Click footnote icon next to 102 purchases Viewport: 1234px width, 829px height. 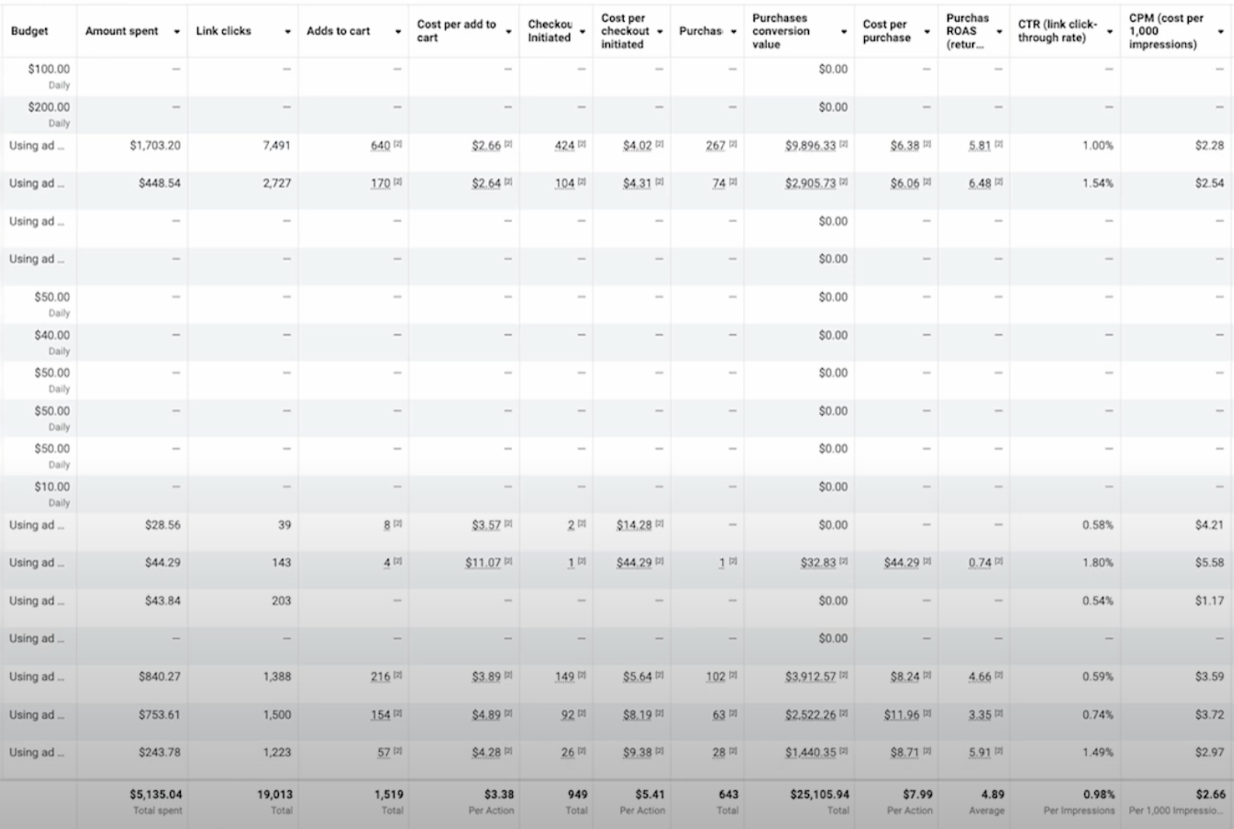(x=733, y=676)
